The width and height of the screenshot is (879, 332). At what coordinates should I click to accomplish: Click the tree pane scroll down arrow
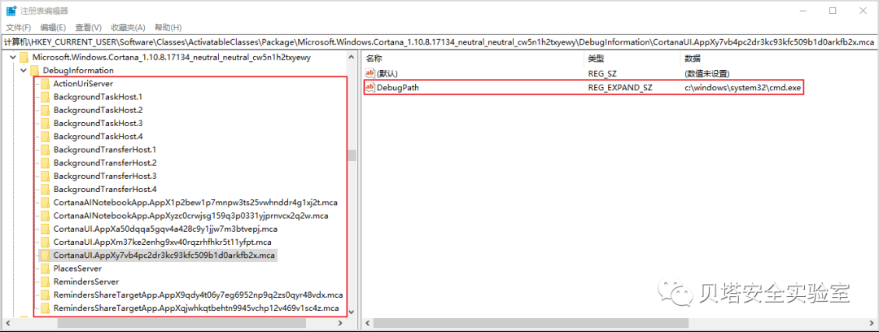(352, 313)
